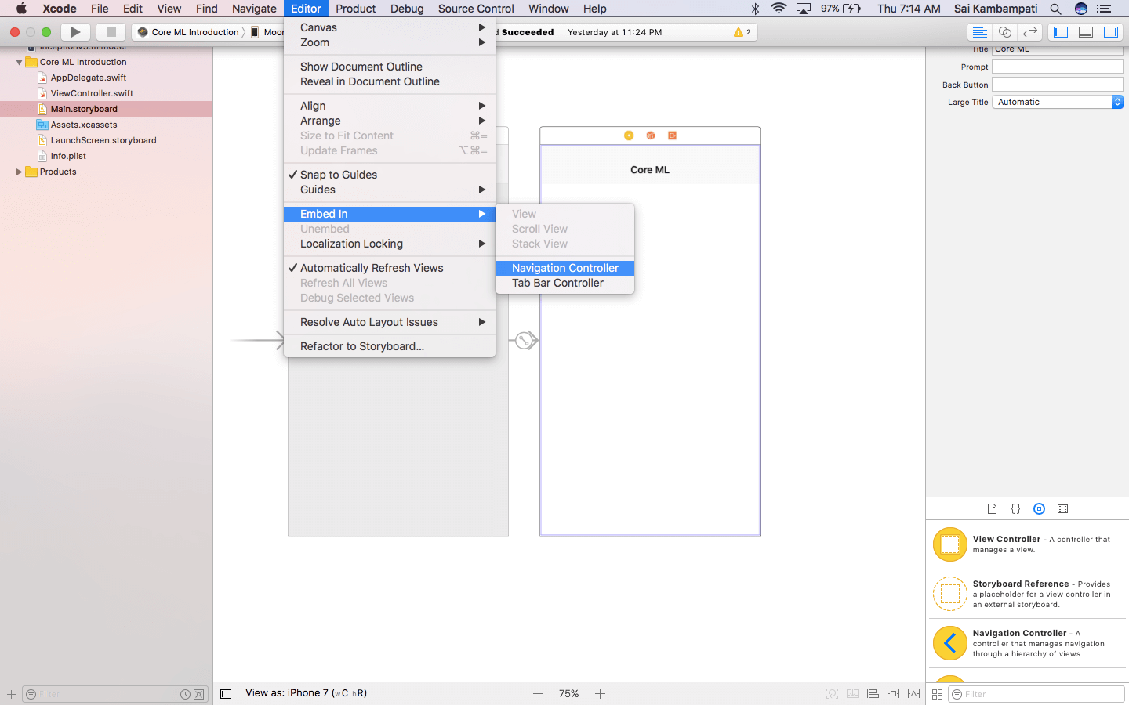
Task: Open the Code Snippet library
Action: [1015, 509]
